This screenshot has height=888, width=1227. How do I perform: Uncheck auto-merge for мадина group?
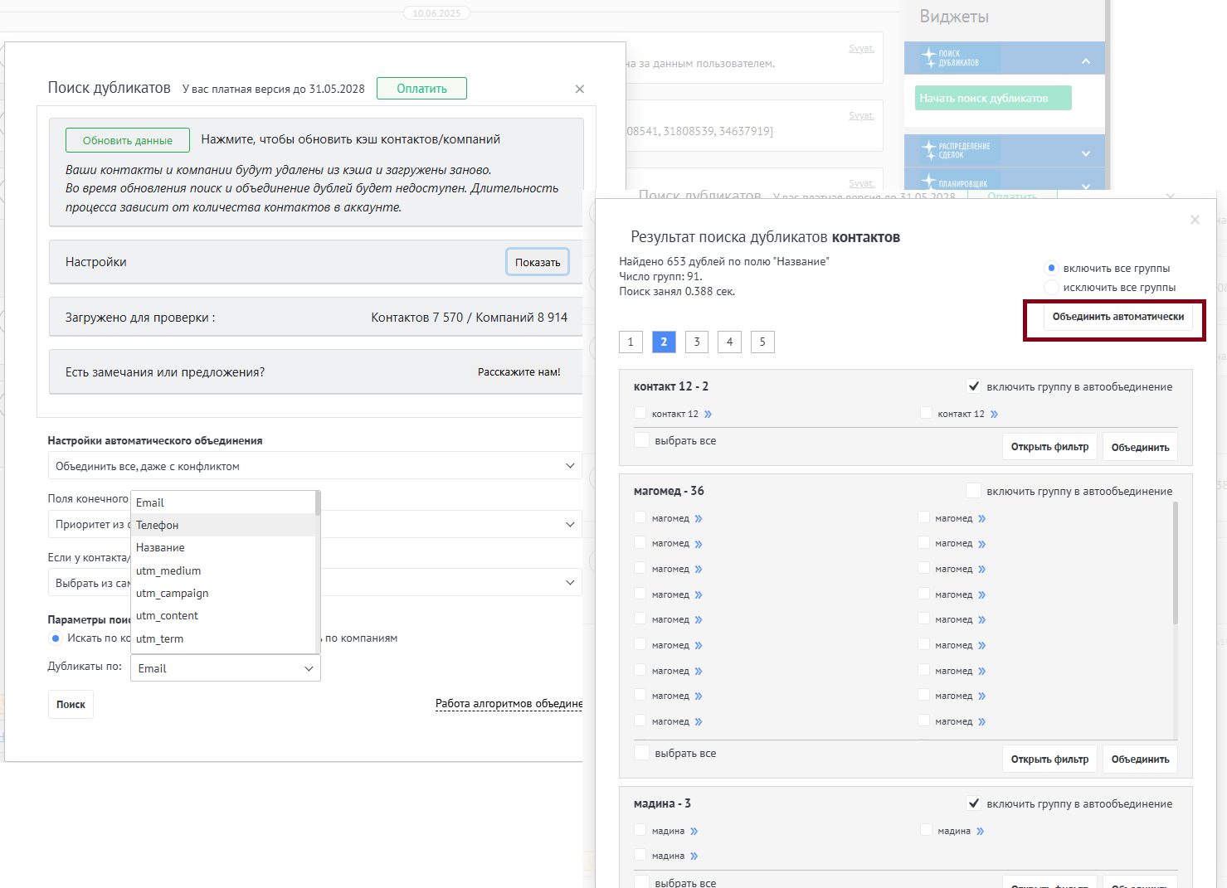coord(974,803)
